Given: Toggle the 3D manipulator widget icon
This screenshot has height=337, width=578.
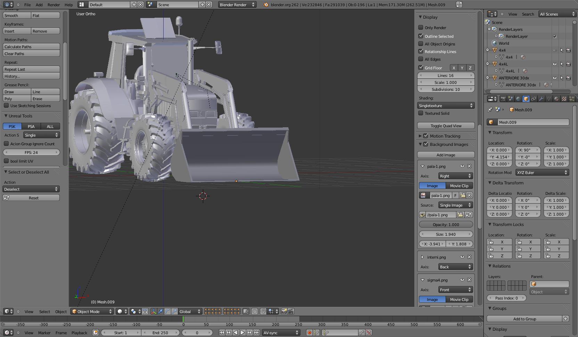Looking at the screenshot, I should pos(154,311).
